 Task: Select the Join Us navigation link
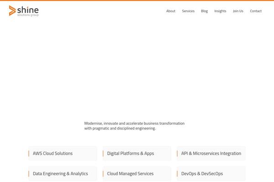238,11
